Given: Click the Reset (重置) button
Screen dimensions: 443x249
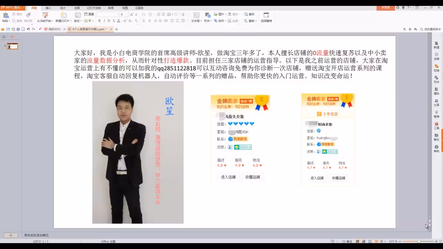Looking at the screenshot, I should (89, 14).
